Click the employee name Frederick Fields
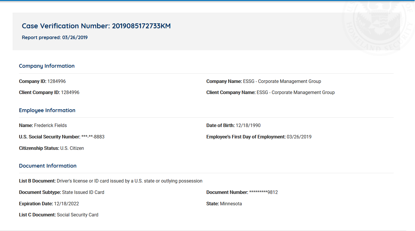This screenshot has width=415, height=231. point(50,126)
